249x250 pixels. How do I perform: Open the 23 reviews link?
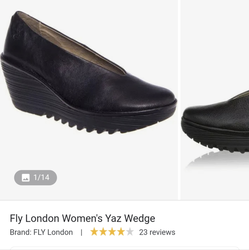pos(157,232)
